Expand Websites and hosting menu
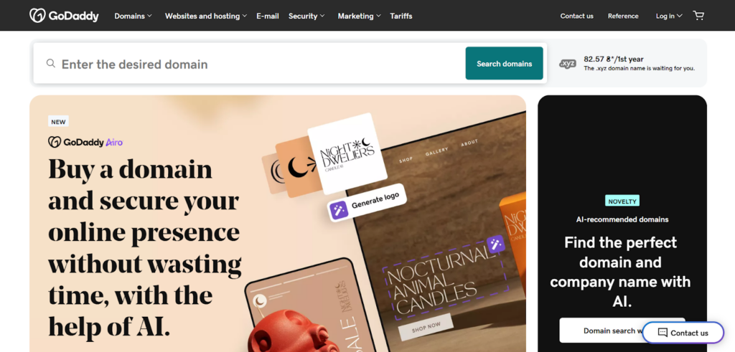 pos(206,16)
